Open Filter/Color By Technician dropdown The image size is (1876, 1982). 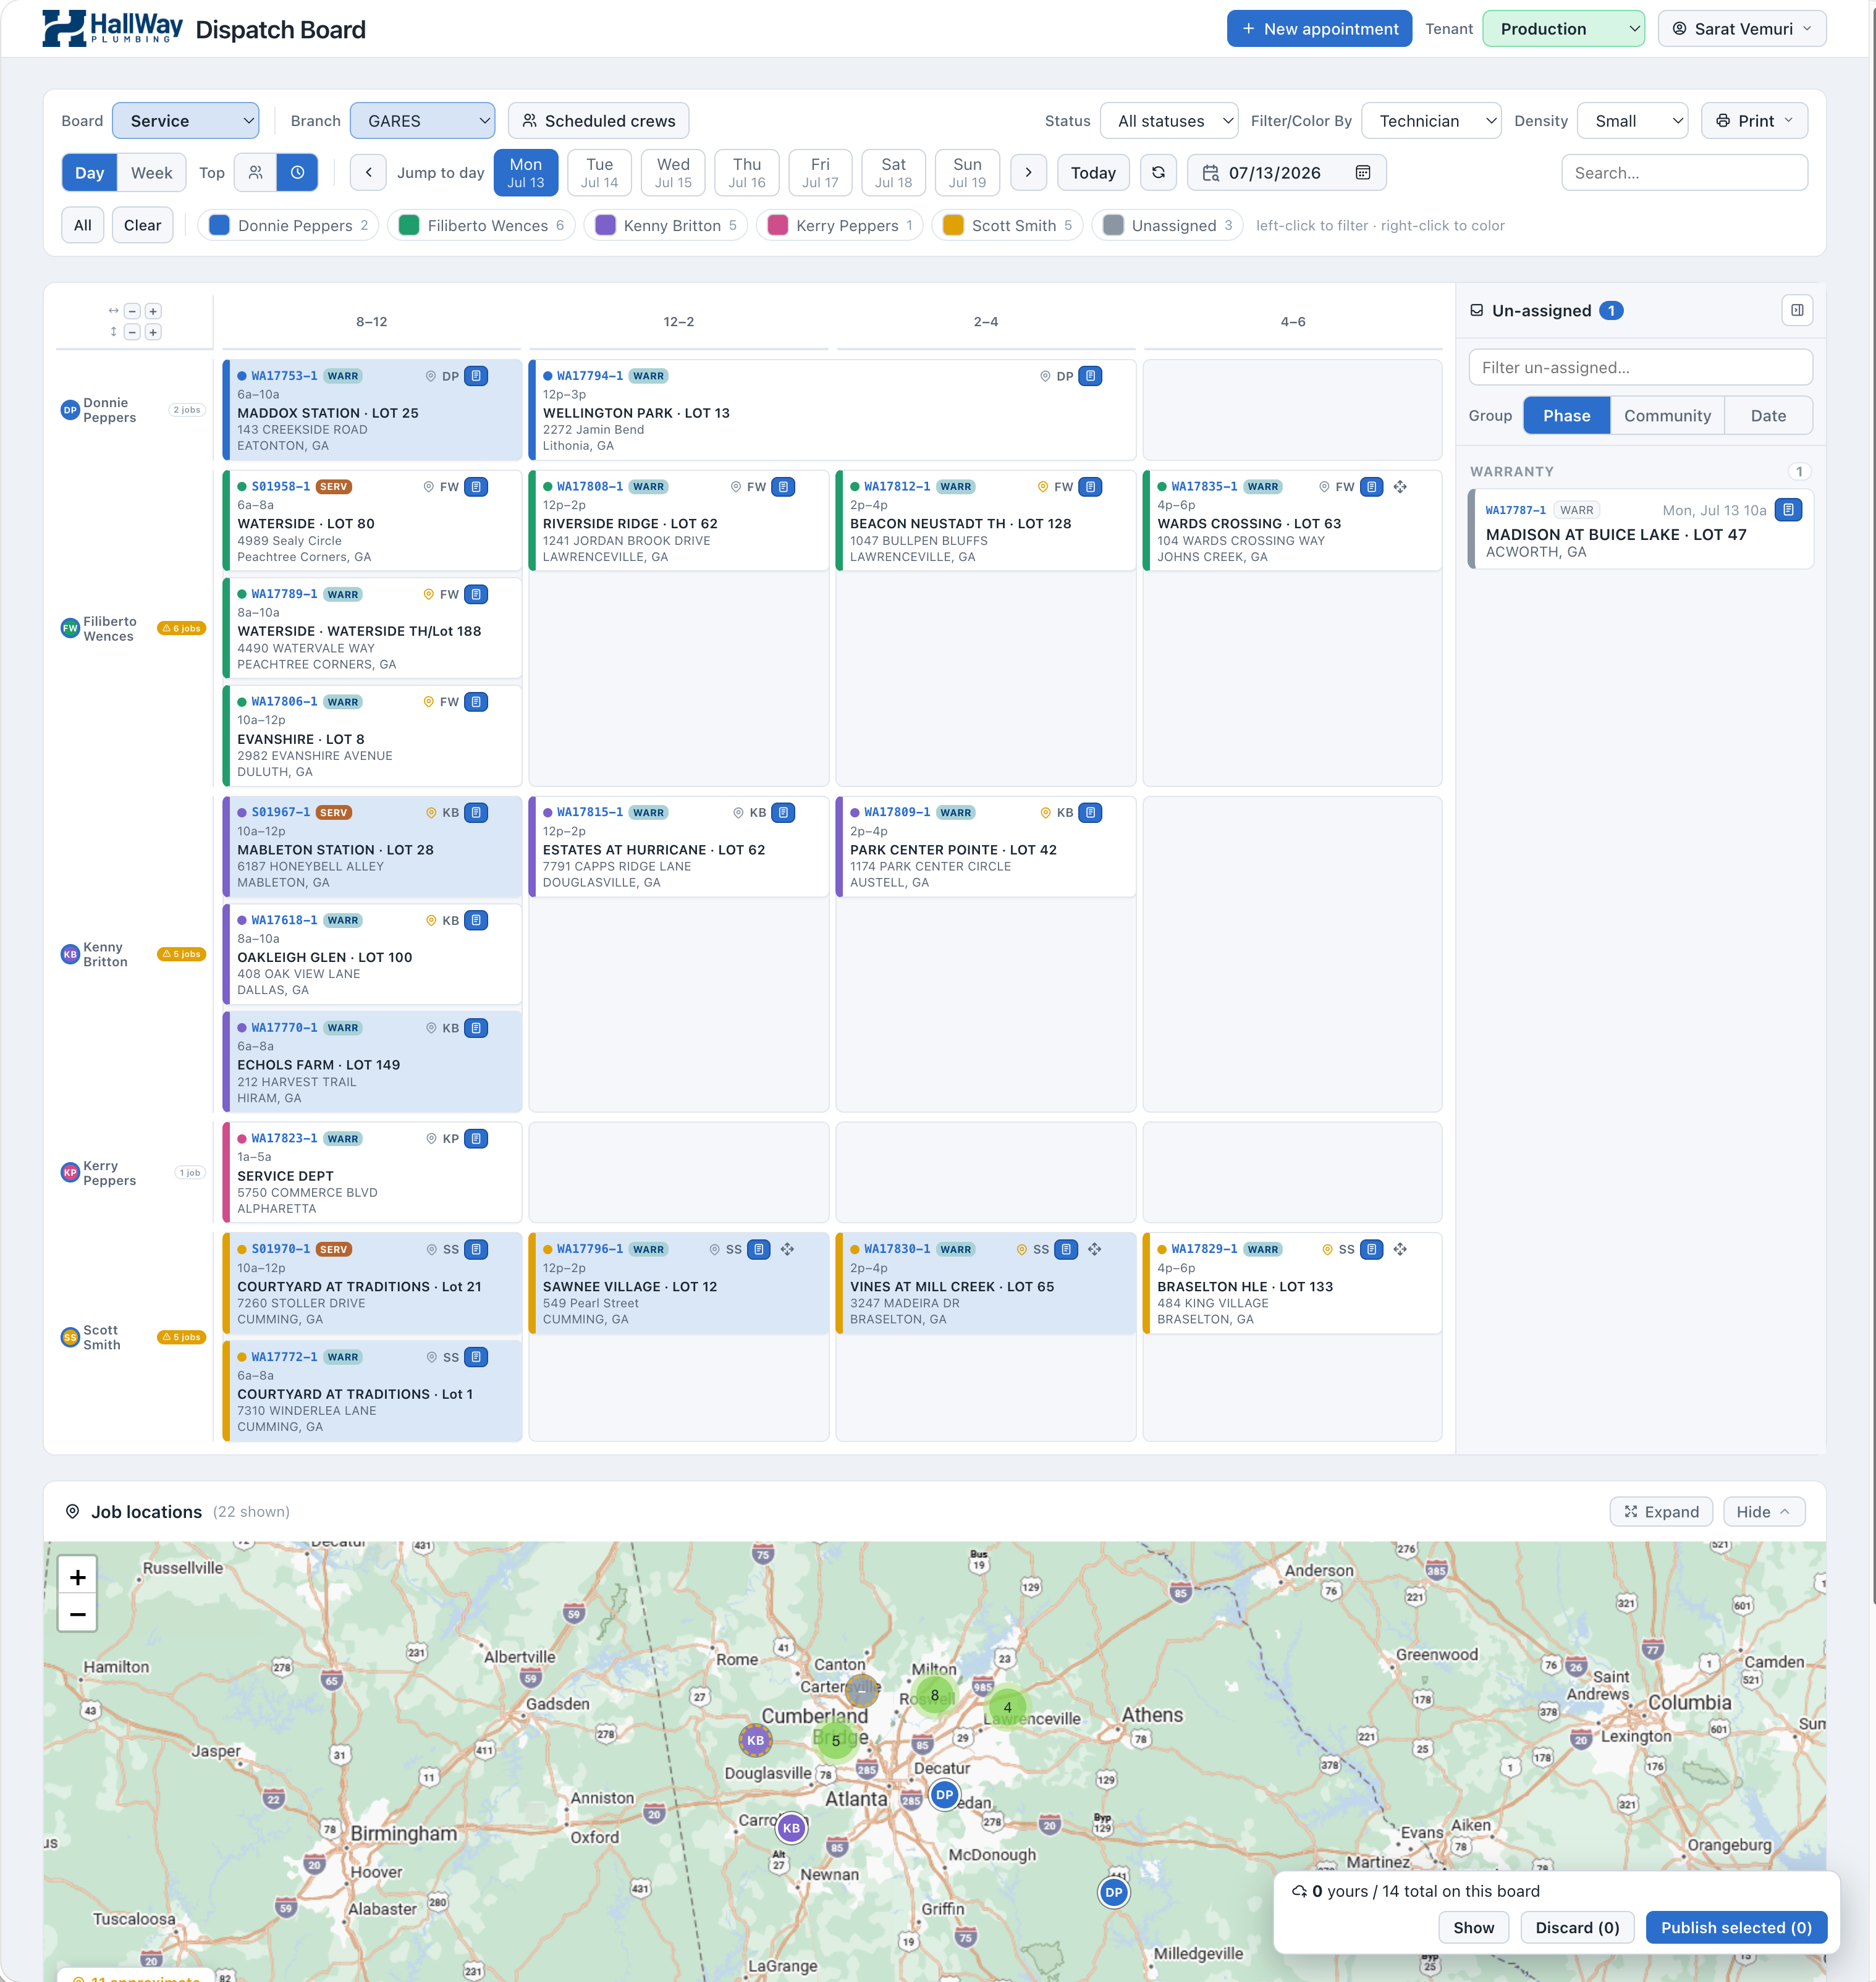tap(1431, 120)
